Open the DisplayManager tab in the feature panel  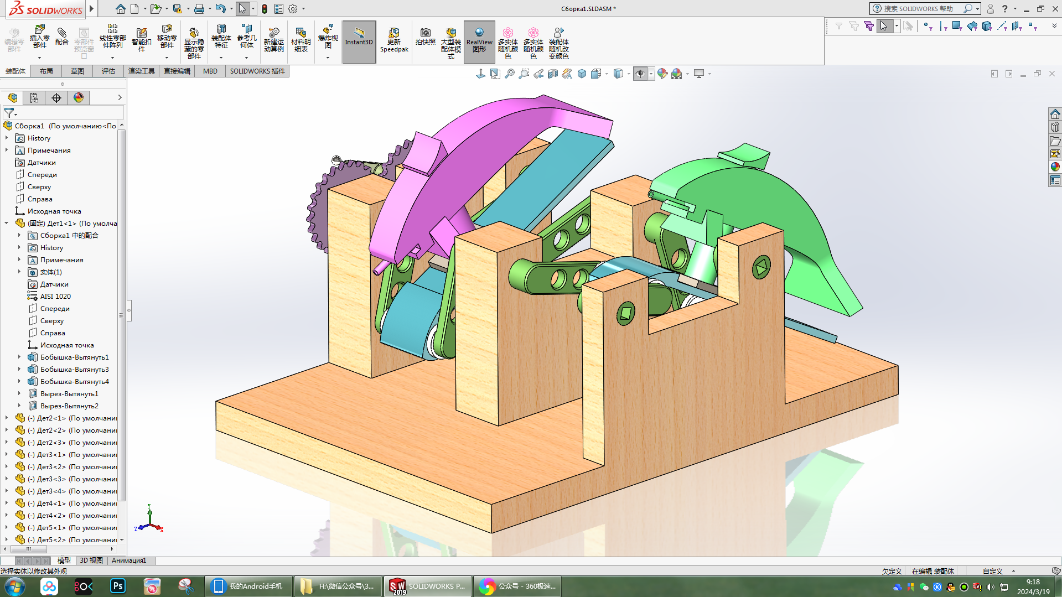[x=79, y=98]
